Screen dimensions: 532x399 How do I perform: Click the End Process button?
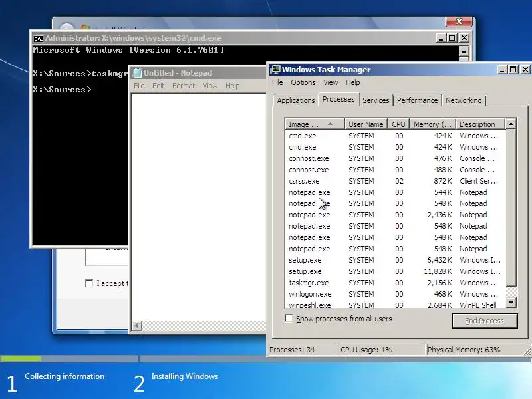click(x=485, y=321)
